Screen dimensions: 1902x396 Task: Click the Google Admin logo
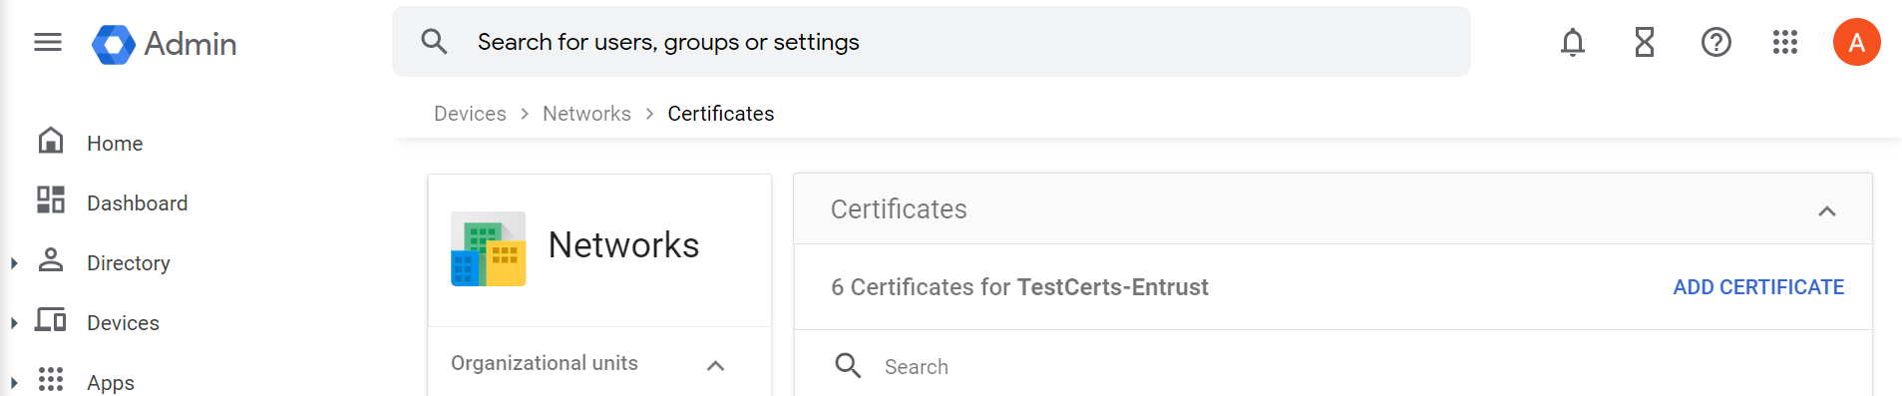click(165, 44)
